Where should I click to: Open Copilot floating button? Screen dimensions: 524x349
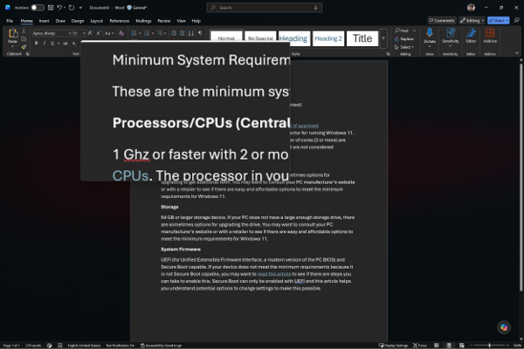point(504,327)
